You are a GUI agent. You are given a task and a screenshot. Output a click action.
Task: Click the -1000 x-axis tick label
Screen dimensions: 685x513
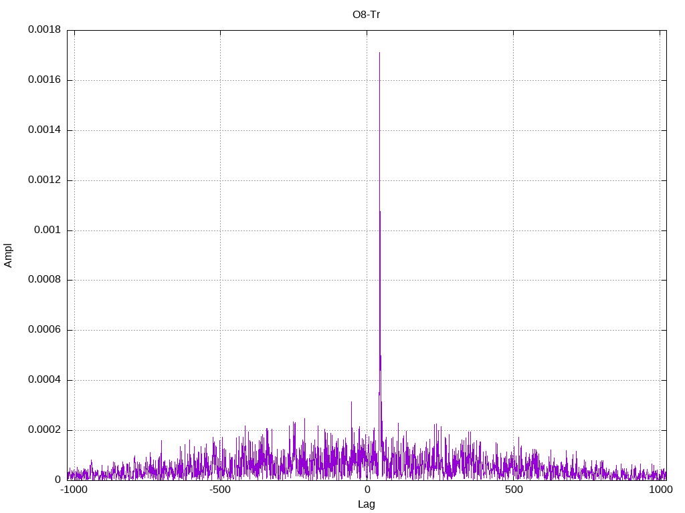tap(74, 490)
